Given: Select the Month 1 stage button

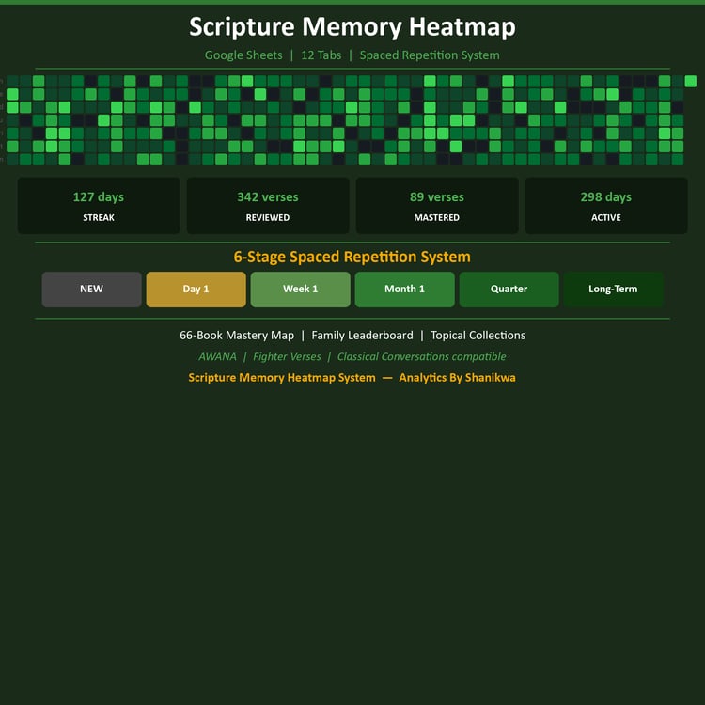Looking at the screenshot, I should click(x=404, y=290).
